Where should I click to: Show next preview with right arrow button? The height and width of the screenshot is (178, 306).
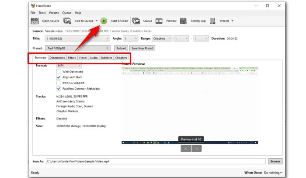[197, 148]
